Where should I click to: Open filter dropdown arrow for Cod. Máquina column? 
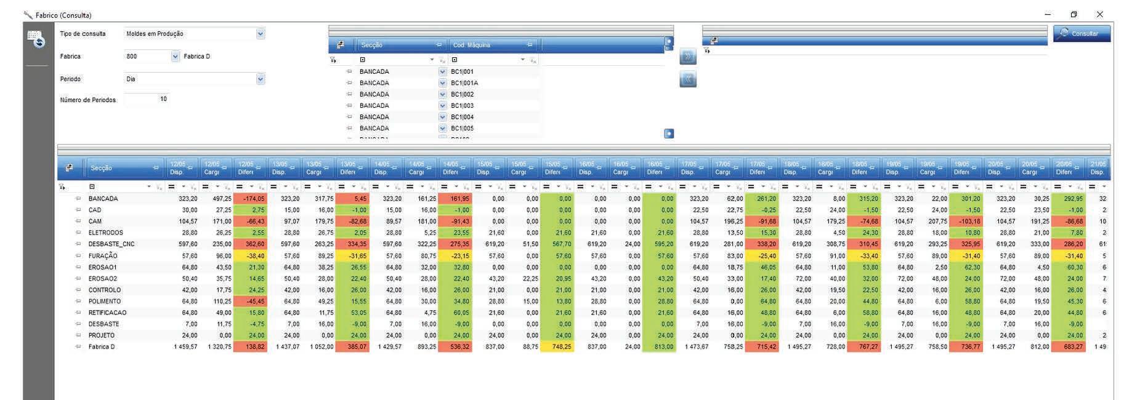click(523, 60)
